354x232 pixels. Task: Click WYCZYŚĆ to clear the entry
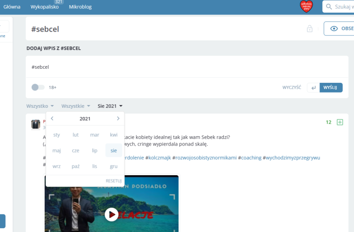click(292, 87)
